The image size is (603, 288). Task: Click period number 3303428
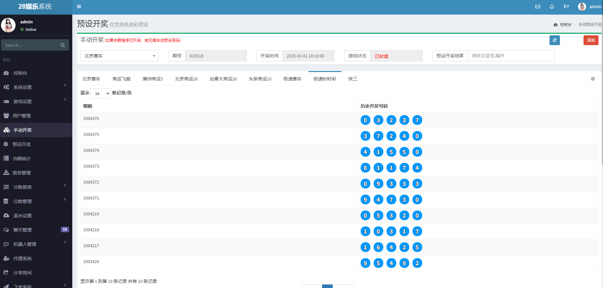coord(91,262)
